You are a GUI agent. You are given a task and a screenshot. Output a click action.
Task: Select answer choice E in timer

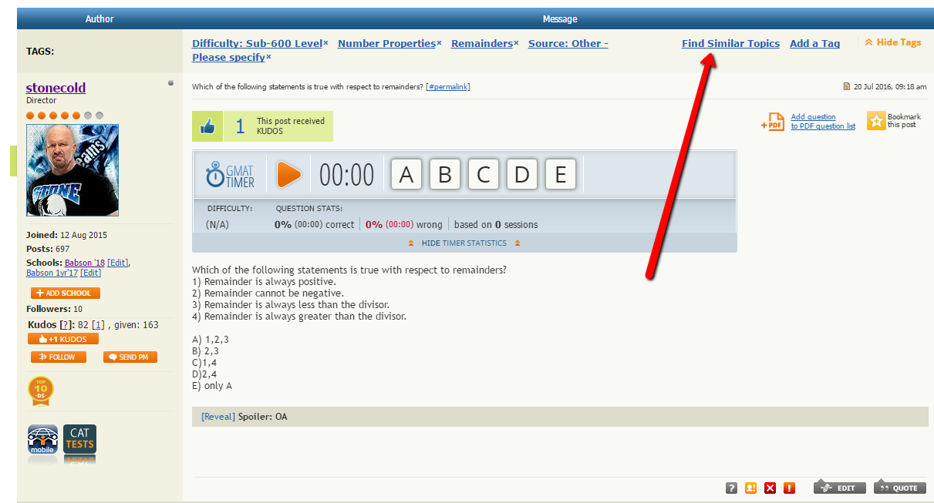pos(561,175)
